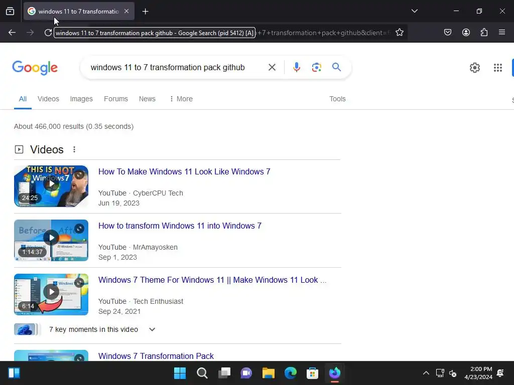Open Task View on the taskbar
This screenshot has width=514, height=385.
pos(224,373)
